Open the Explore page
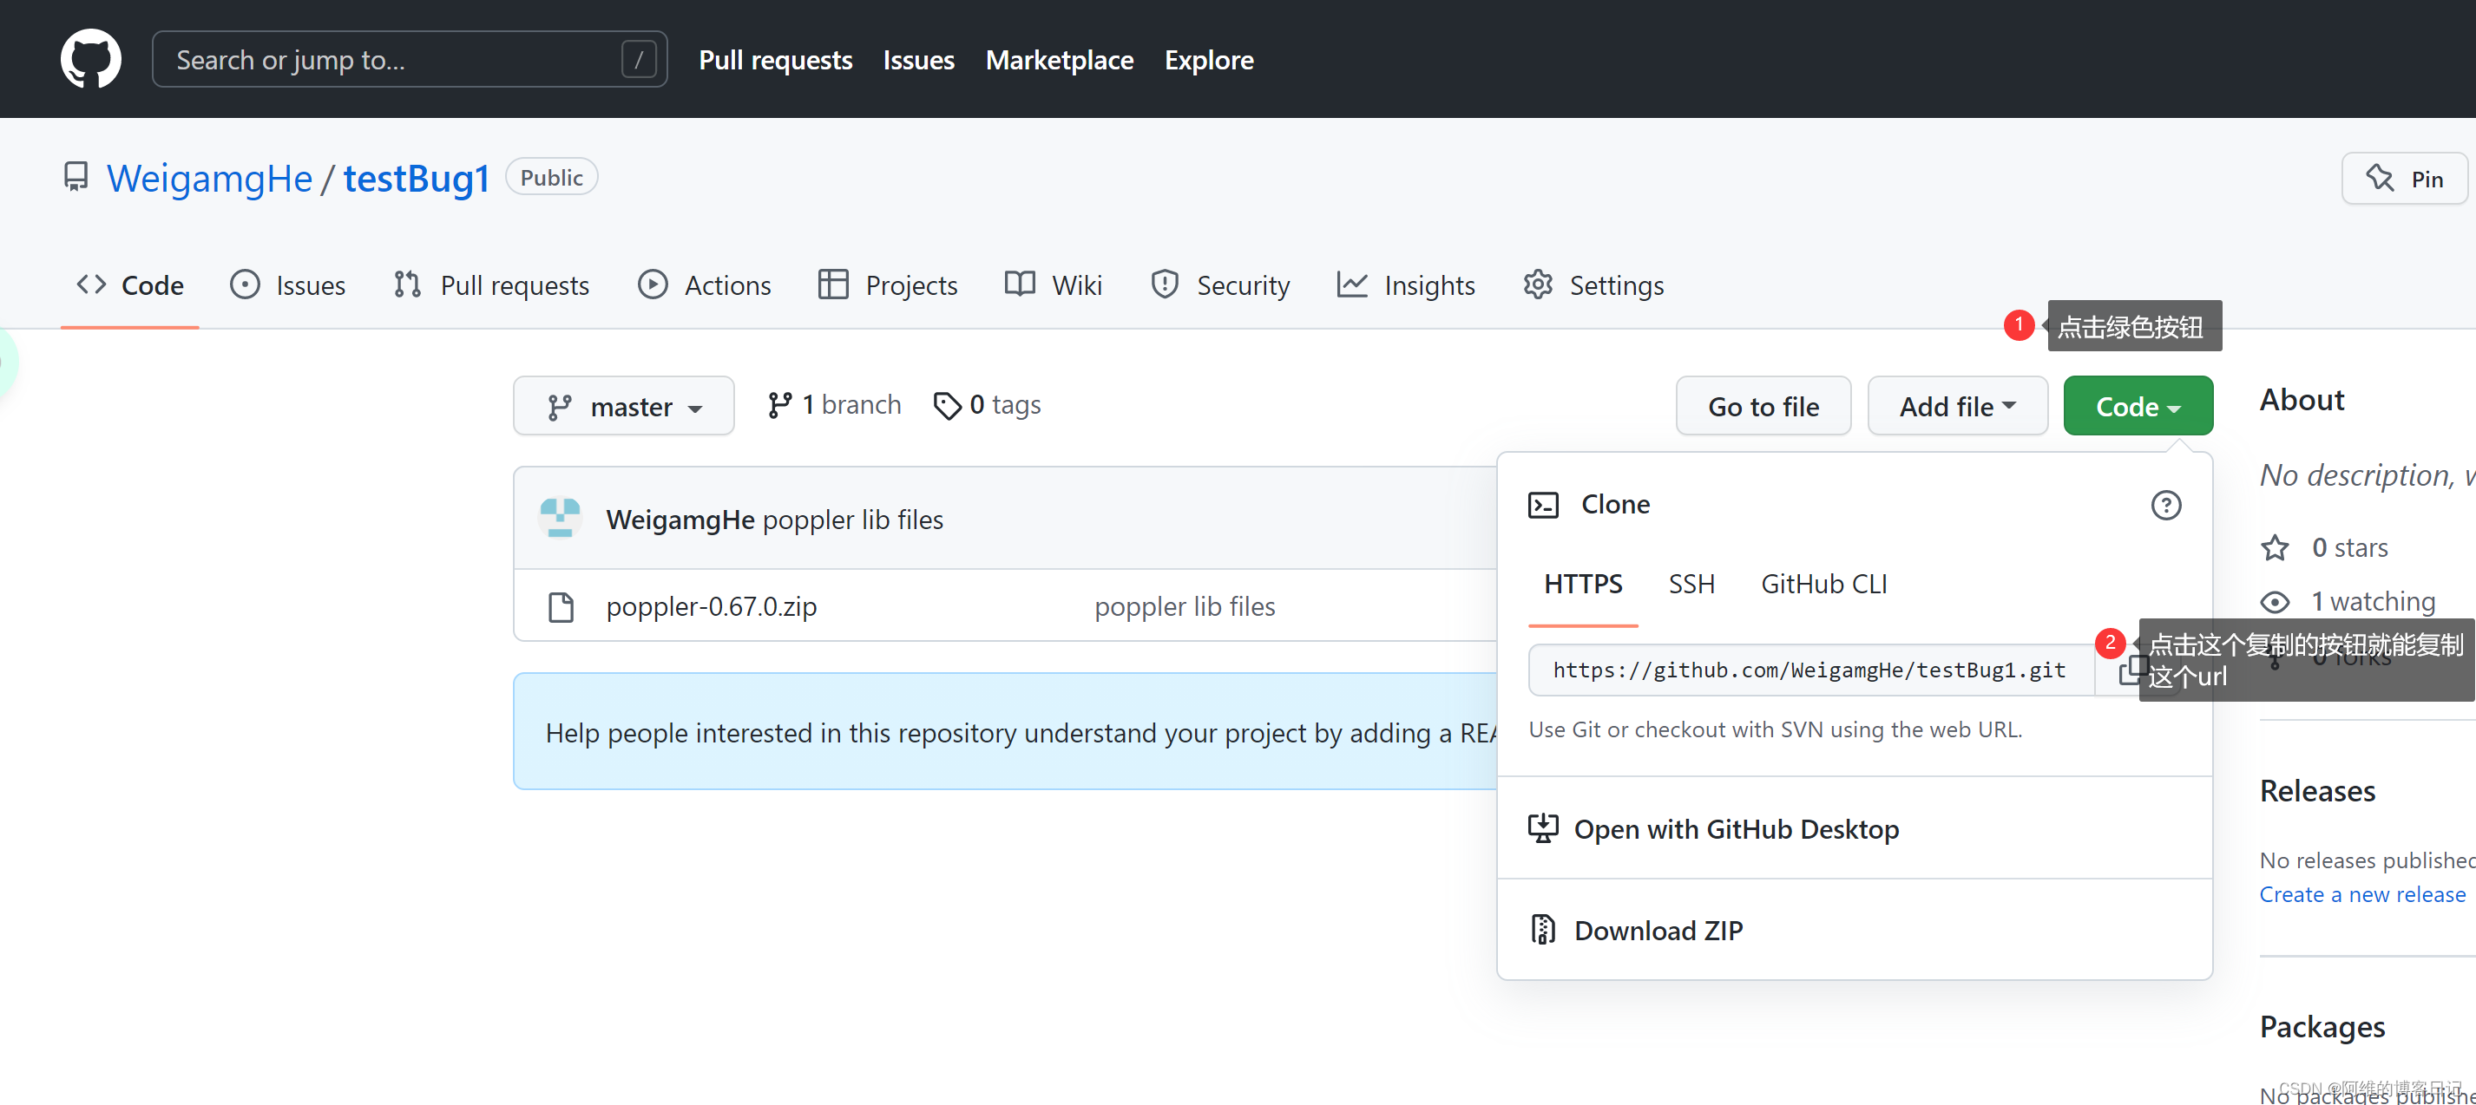 tap(1208, 60)
